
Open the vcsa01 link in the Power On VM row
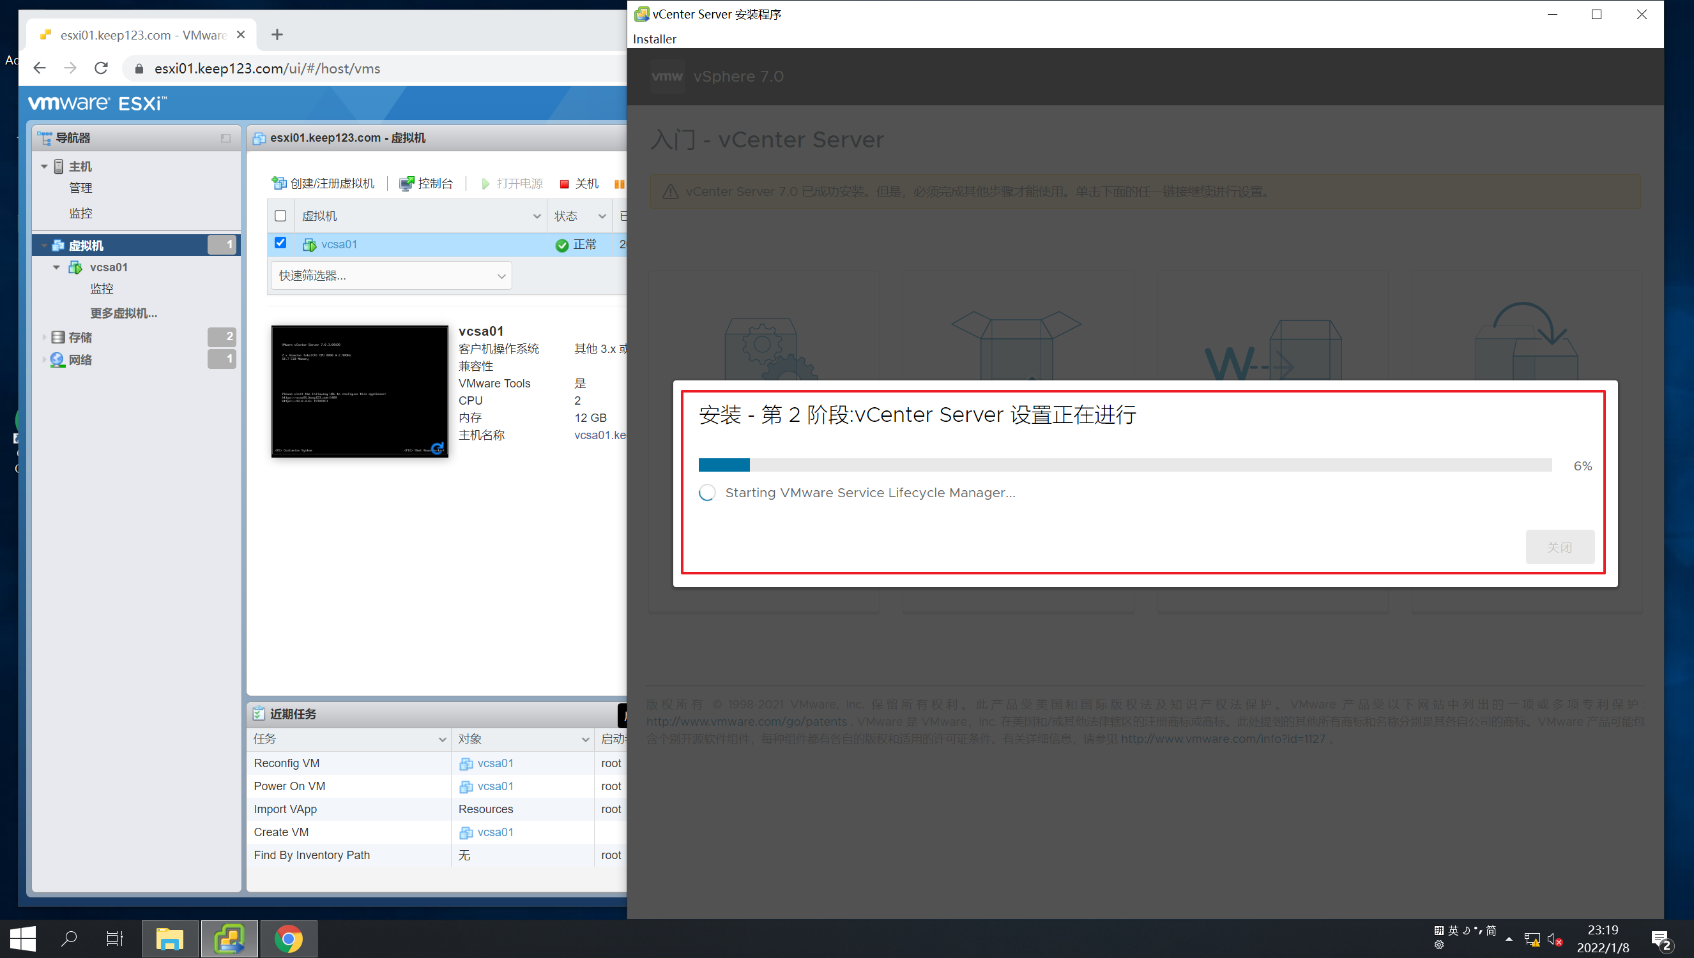click(495, 786)
